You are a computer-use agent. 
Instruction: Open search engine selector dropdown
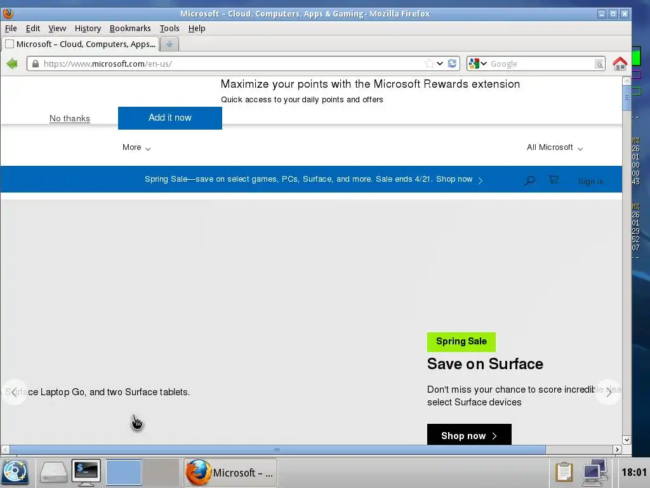(x=477, y=64)
